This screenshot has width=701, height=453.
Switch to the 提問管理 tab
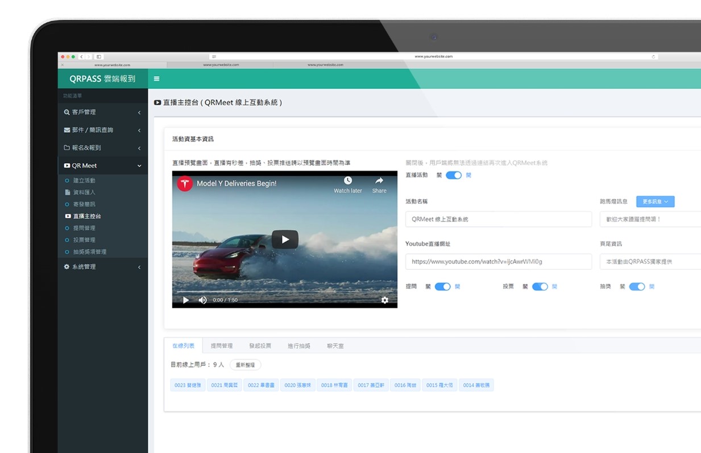(221, 345)
